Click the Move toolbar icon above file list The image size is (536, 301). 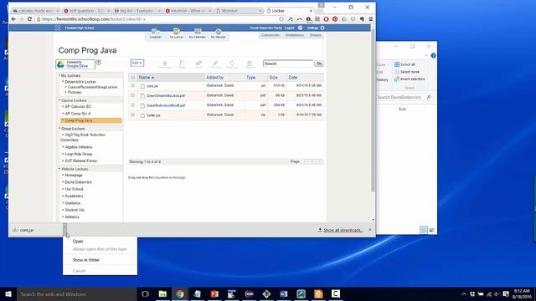click(198, 64)
